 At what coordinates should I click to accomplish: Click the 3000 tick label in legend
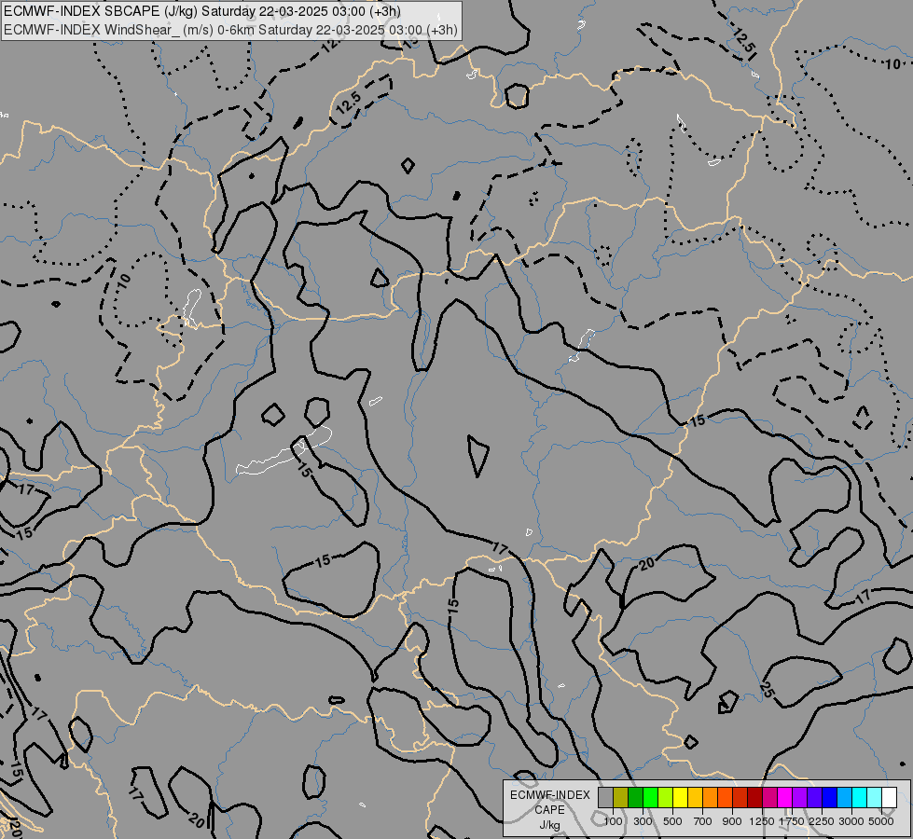tap(851, 821)
